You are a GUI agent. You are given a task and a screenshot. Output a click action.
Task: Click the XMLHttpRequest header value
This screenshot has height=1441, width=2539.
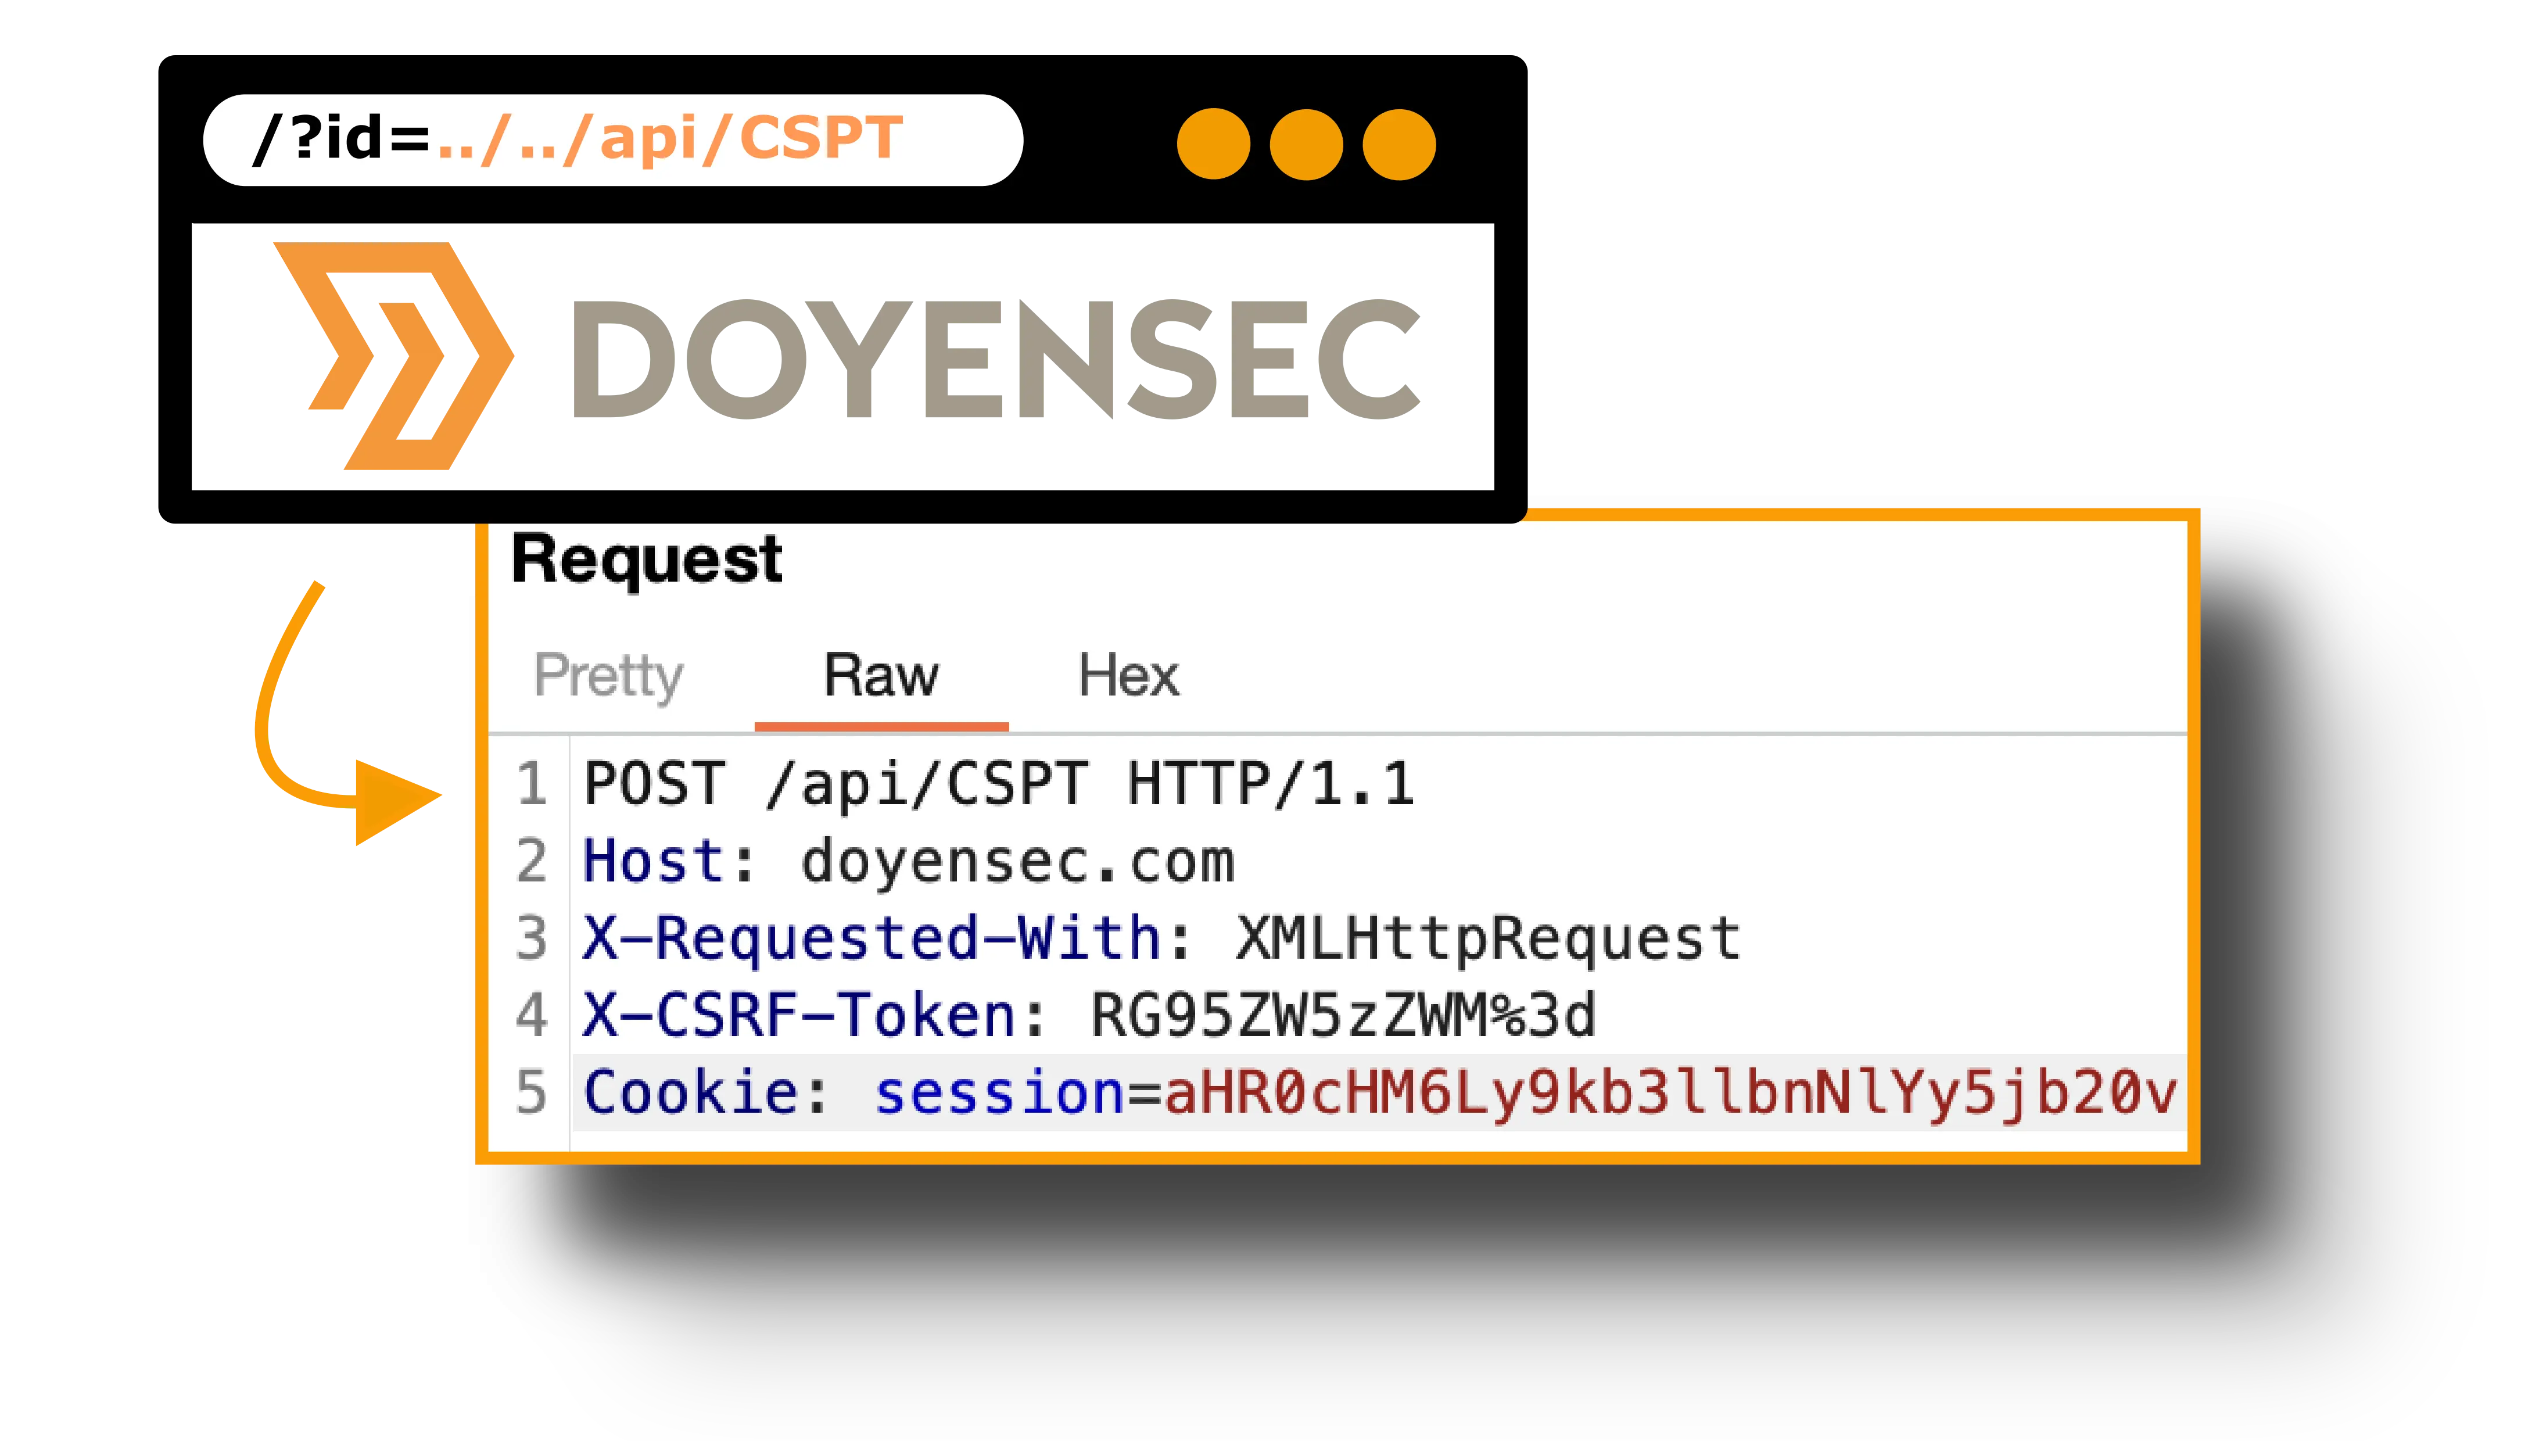pyautogui.click(x=1487, y=938)
